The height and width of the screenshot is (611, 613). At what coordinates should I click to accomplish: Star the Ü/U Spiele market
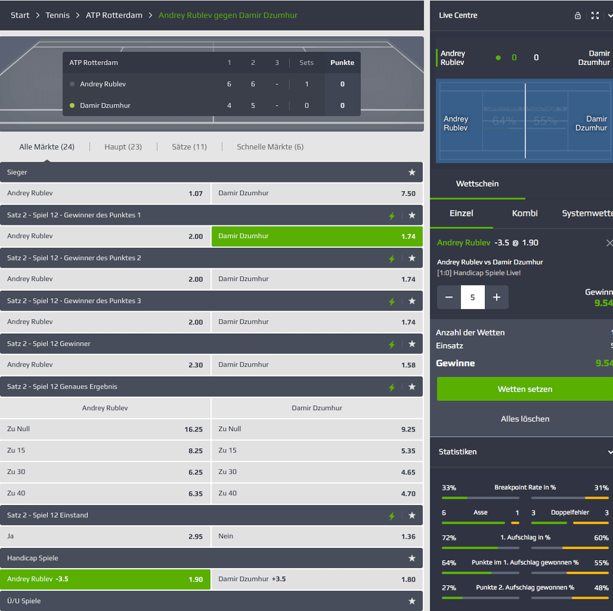[412, 601]
